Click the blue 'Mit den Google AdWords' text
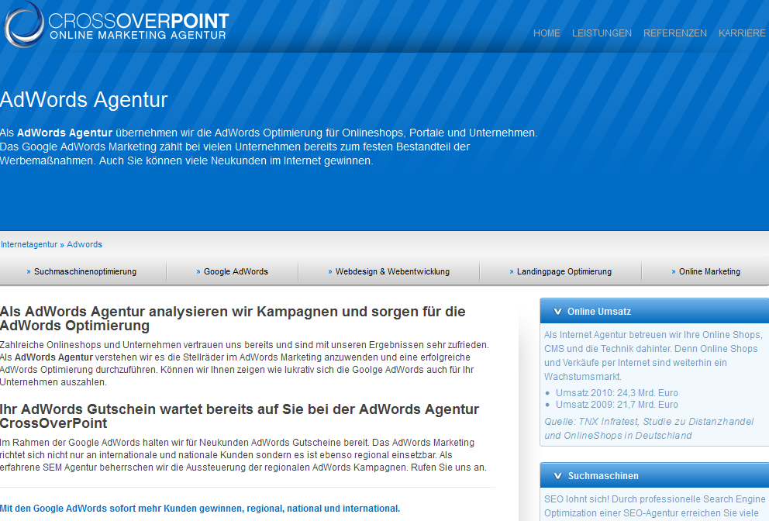Viewport: 769px width, 521px height. [x=200, y=509]
